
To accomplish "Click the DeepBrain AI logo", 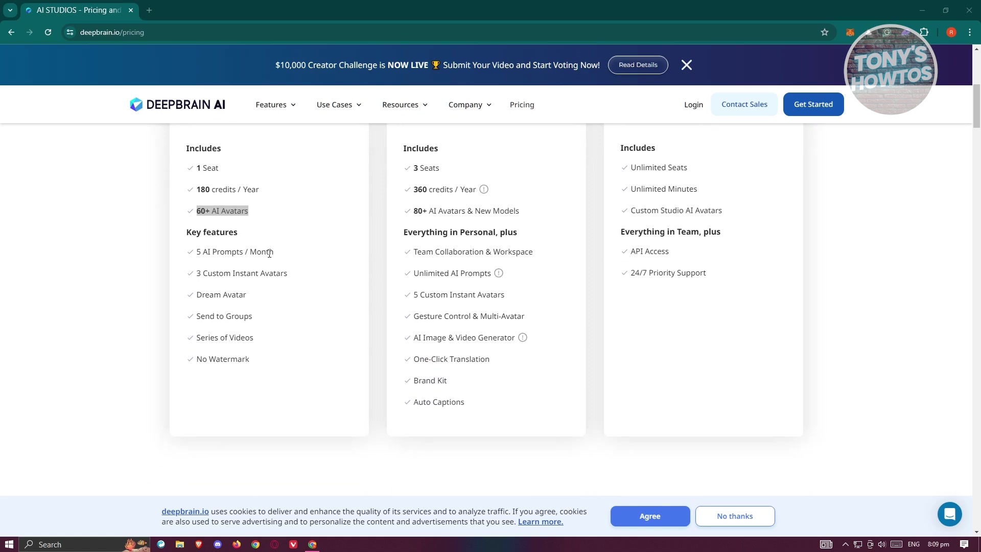I will click(x=177, y=104).
